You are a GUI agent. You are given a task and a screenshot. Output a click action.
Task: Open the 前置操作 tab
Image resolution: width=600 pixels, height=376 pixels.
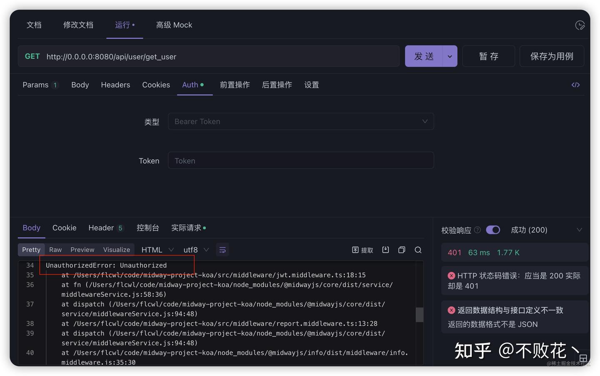click(235, 85)
